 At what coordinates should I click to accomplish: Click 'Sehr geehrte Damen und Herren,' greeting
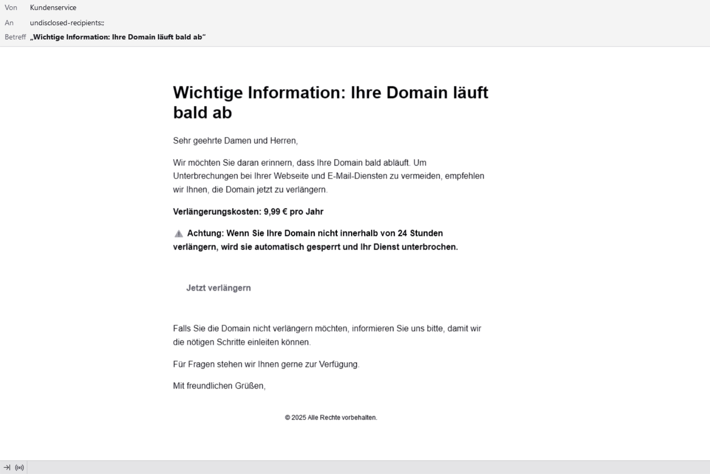pos(235,141)
